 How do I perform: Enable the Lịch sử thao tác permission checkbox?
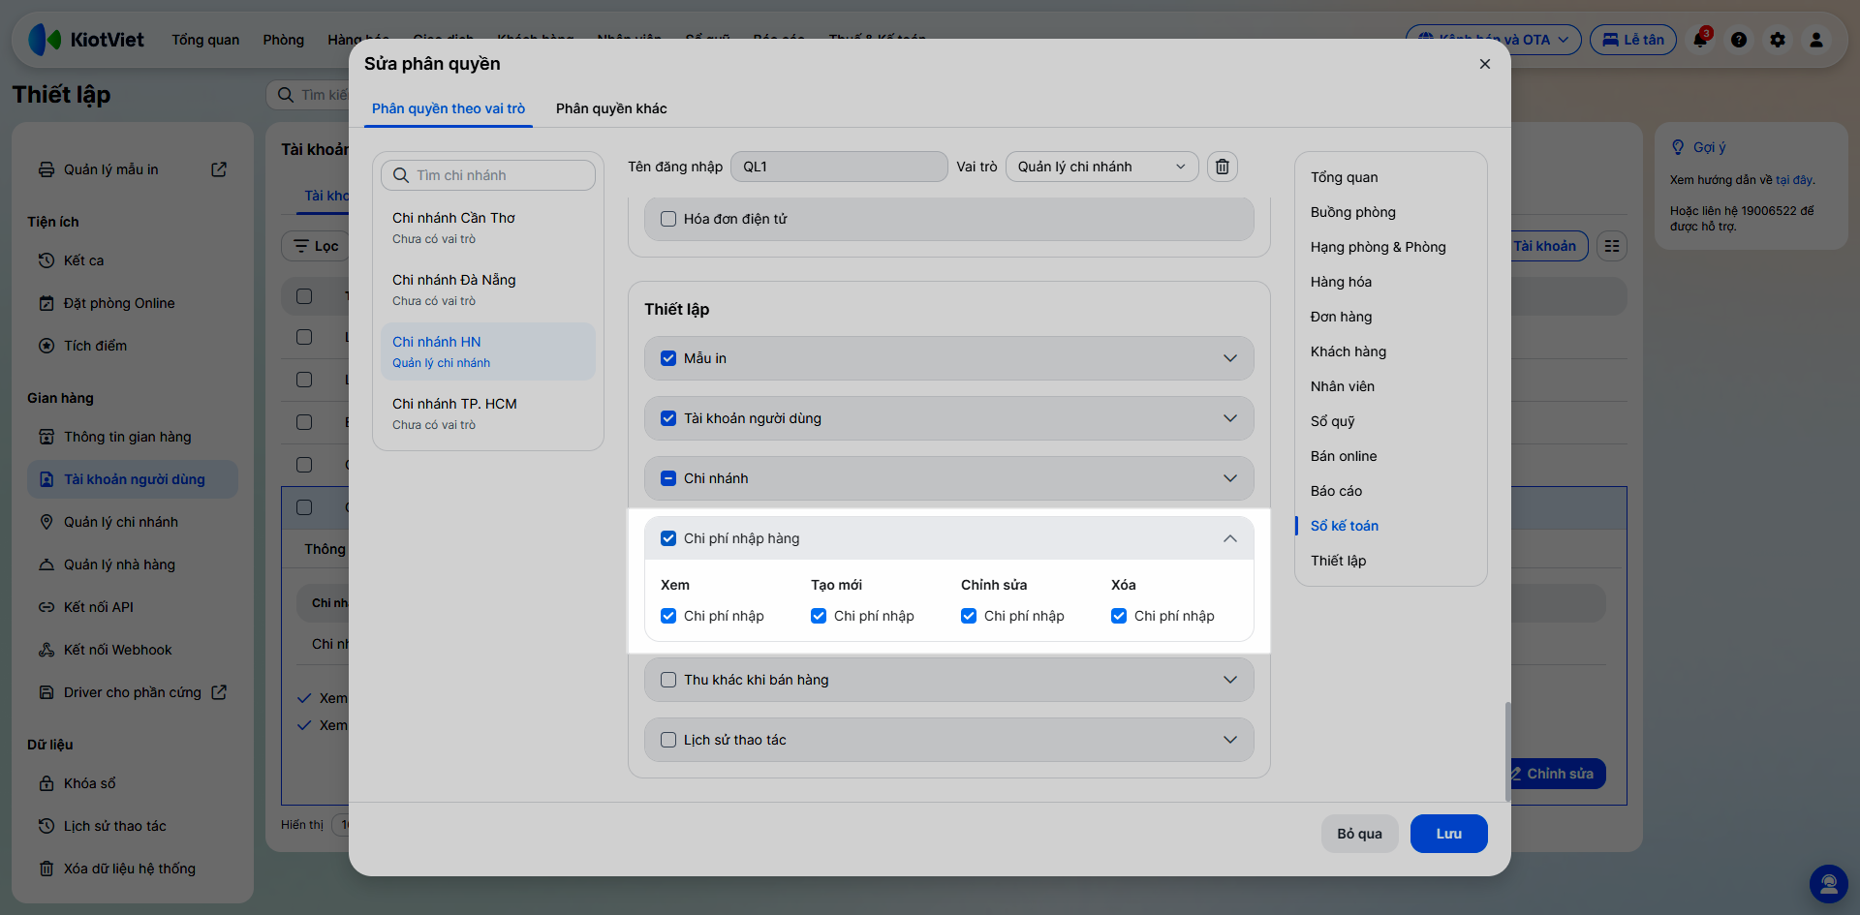(668, 740)
